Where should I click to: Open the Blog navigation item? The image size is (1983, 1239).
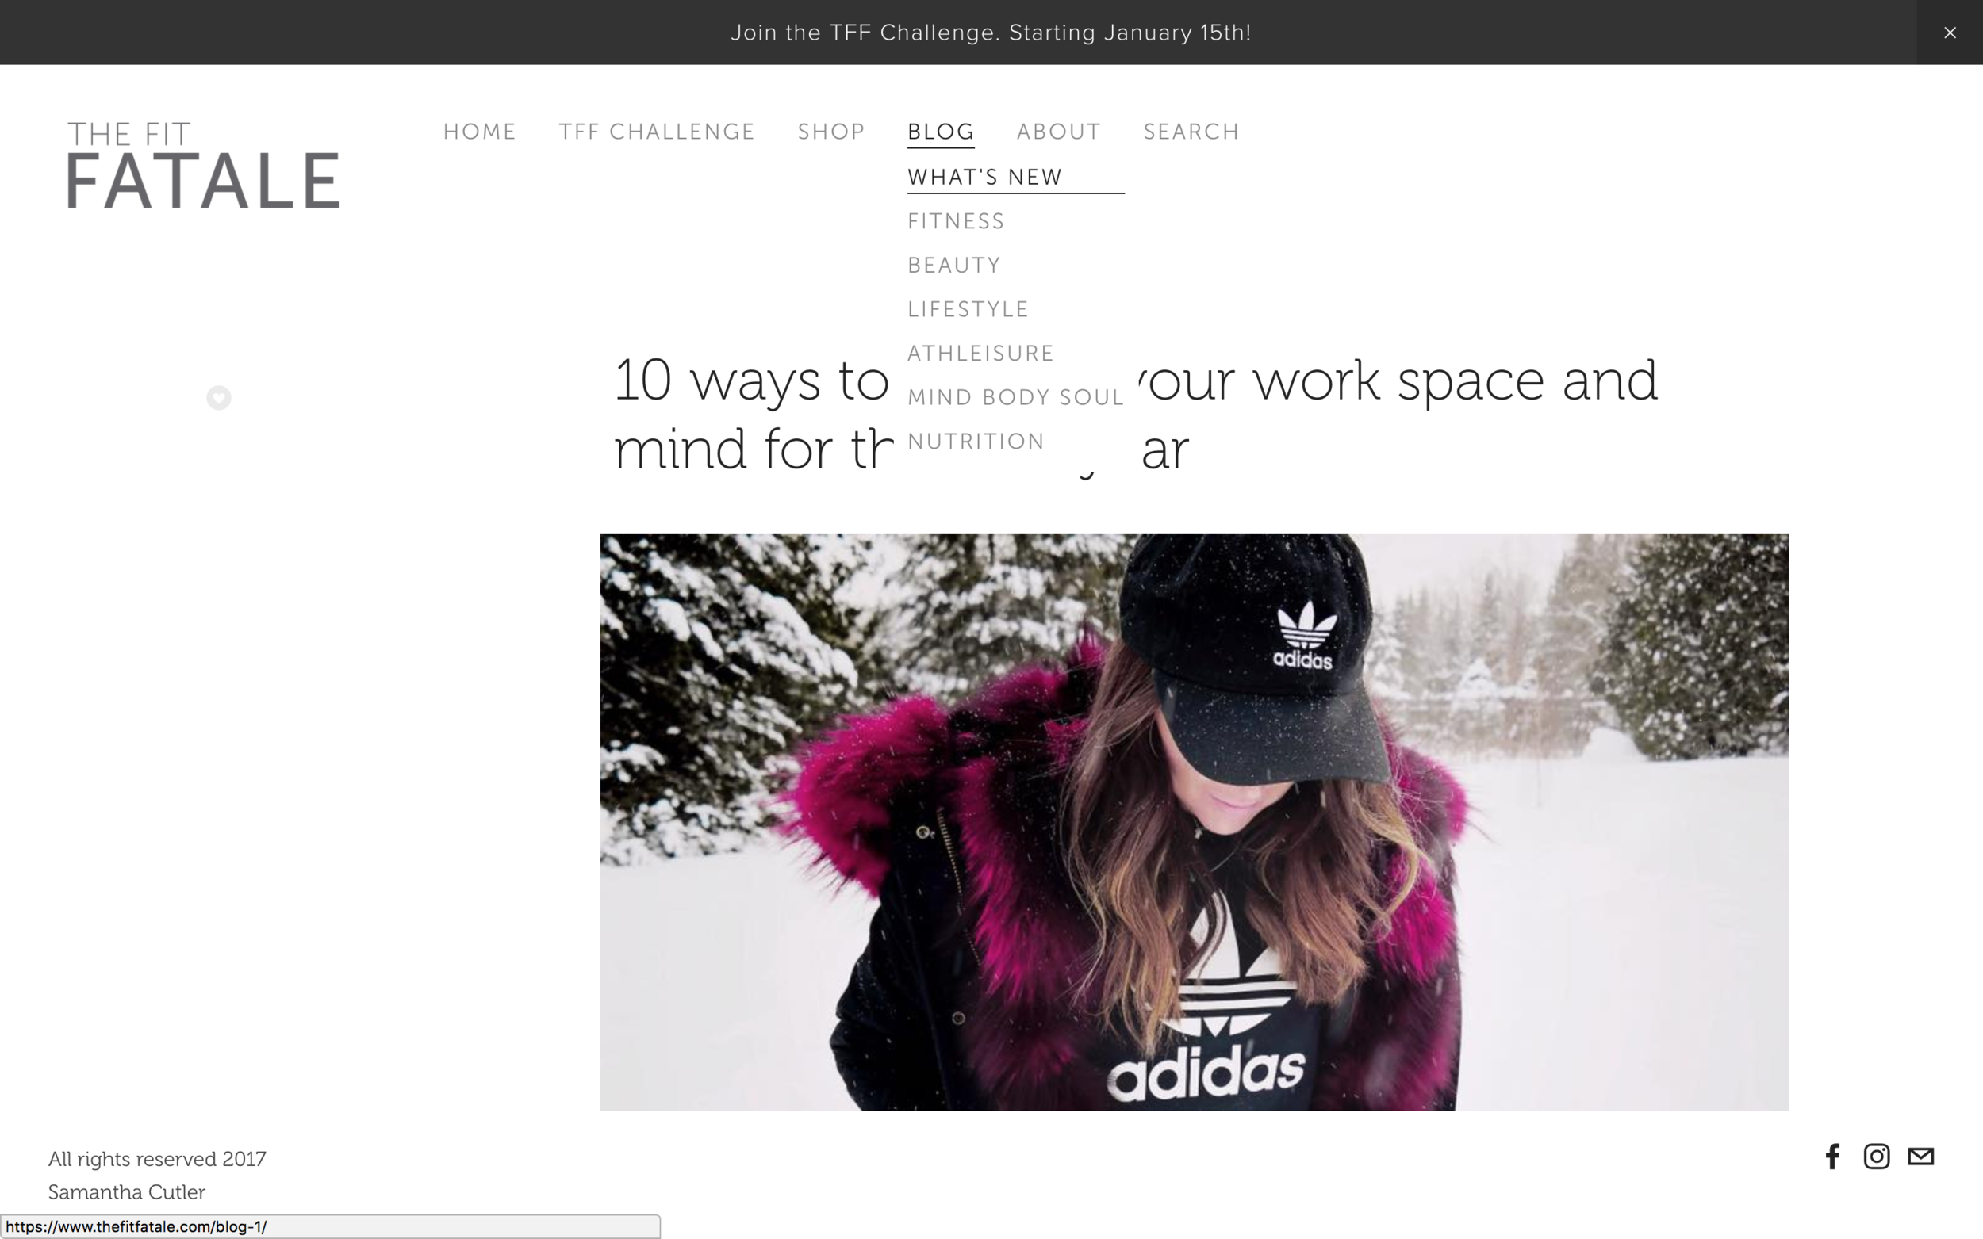click(x=941, y=132)
